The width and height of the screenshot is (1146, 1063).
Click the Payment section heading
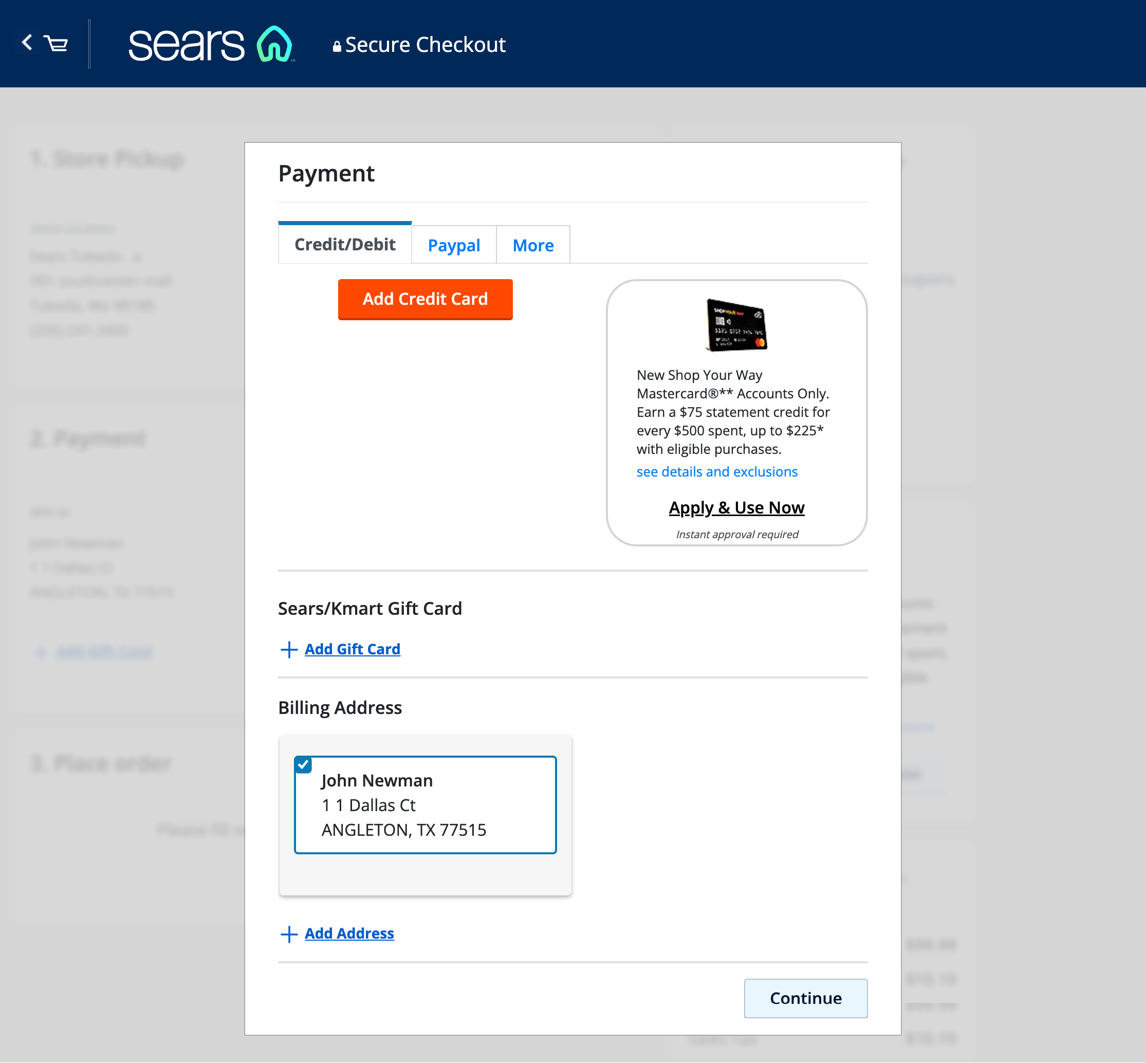pos(327,173)
